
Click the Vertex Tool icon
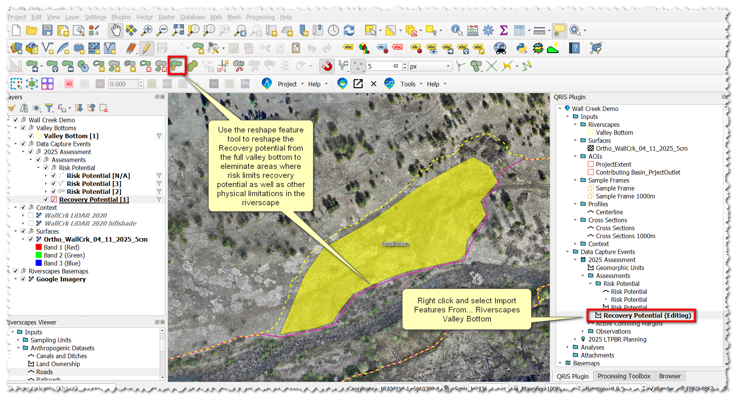(214, 48)
